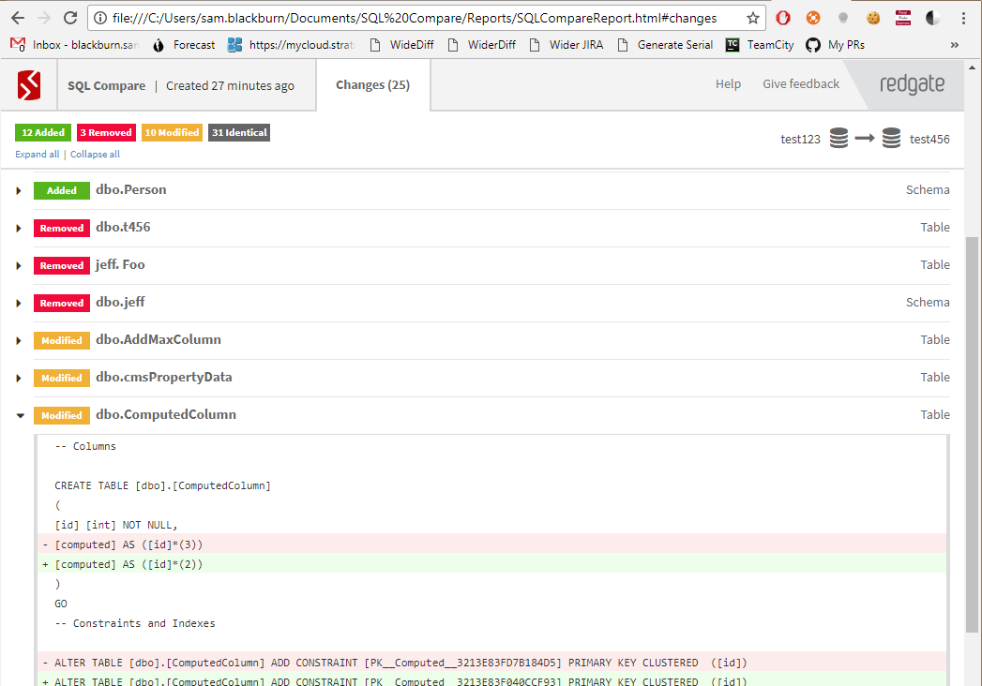The height and width of the screenshot is (686, 982).
Task: Click the scrollbar up arrow
Action: (x=972, y=67)
